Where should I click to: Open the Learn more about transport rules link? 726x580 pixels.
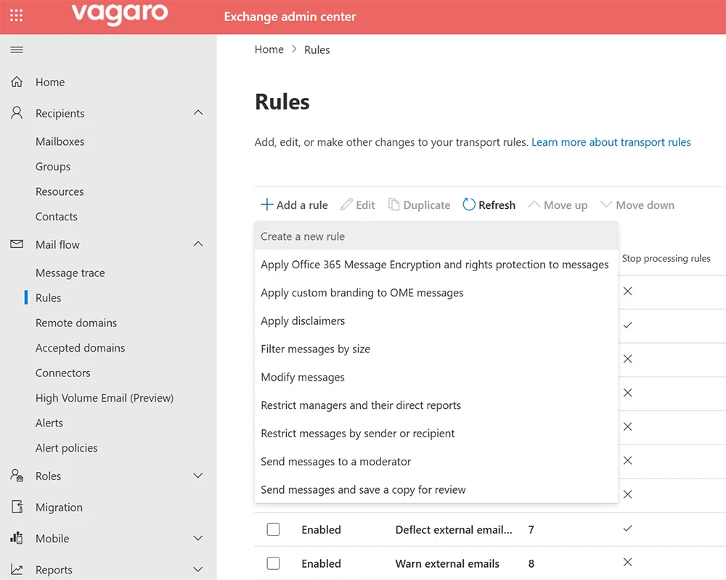point(611,142)
